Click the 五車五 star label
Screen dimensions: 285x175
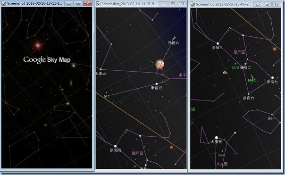point(101,73)
